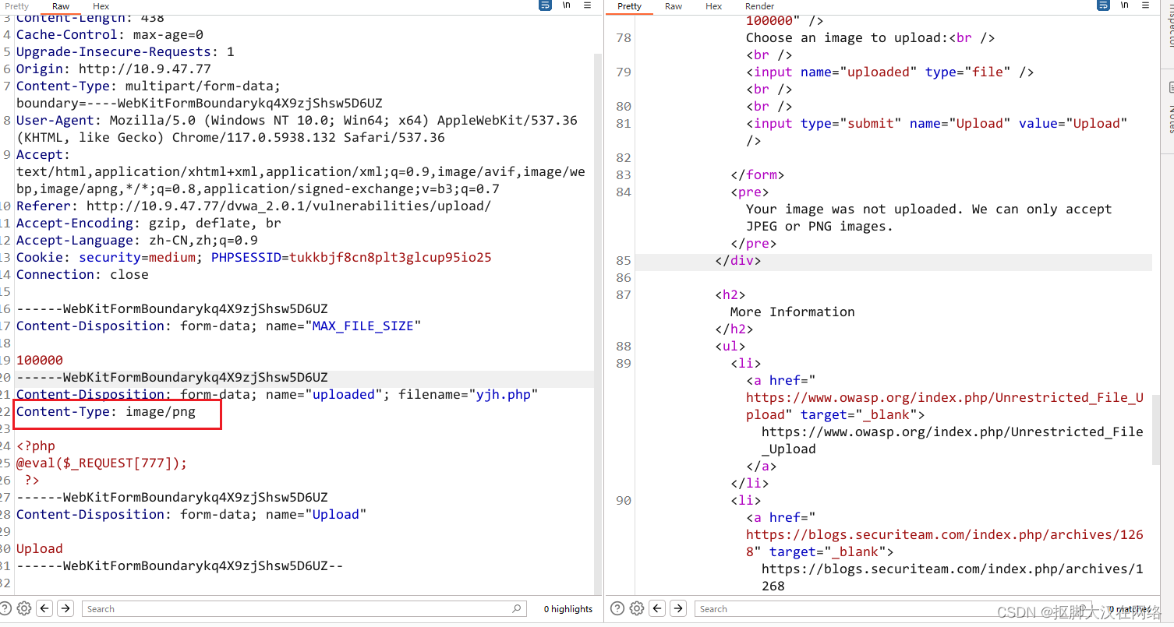Viewport: 1174px width, 627px height.
Task: Click 'Accept-Language: zh-CN,zh;q=0.9' line
Action: click(137, 240)
